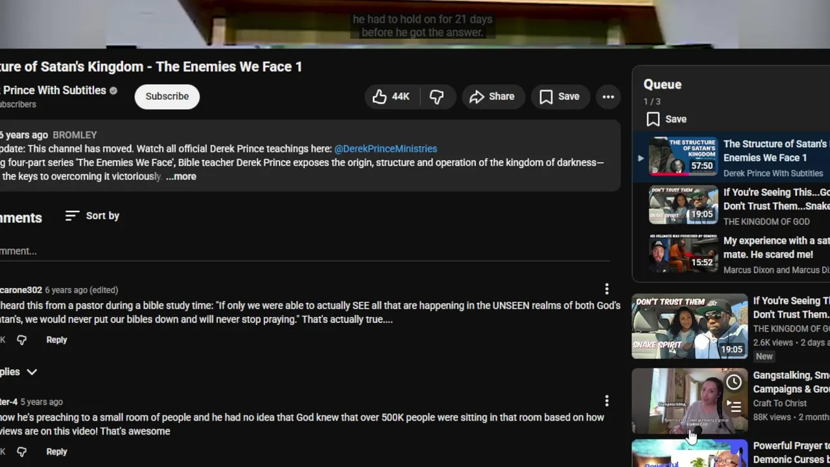Open options menu for the 5 years ago comment
This screenshot has height=467, width=830.
coord(607,401)
